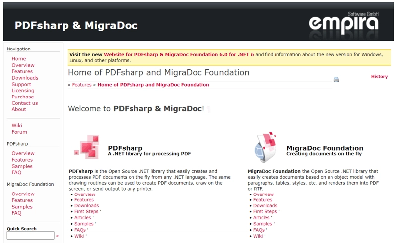Click Downloads in MigraDoc Foundation content list
397x243 pixels.
(x=265, y=205)
